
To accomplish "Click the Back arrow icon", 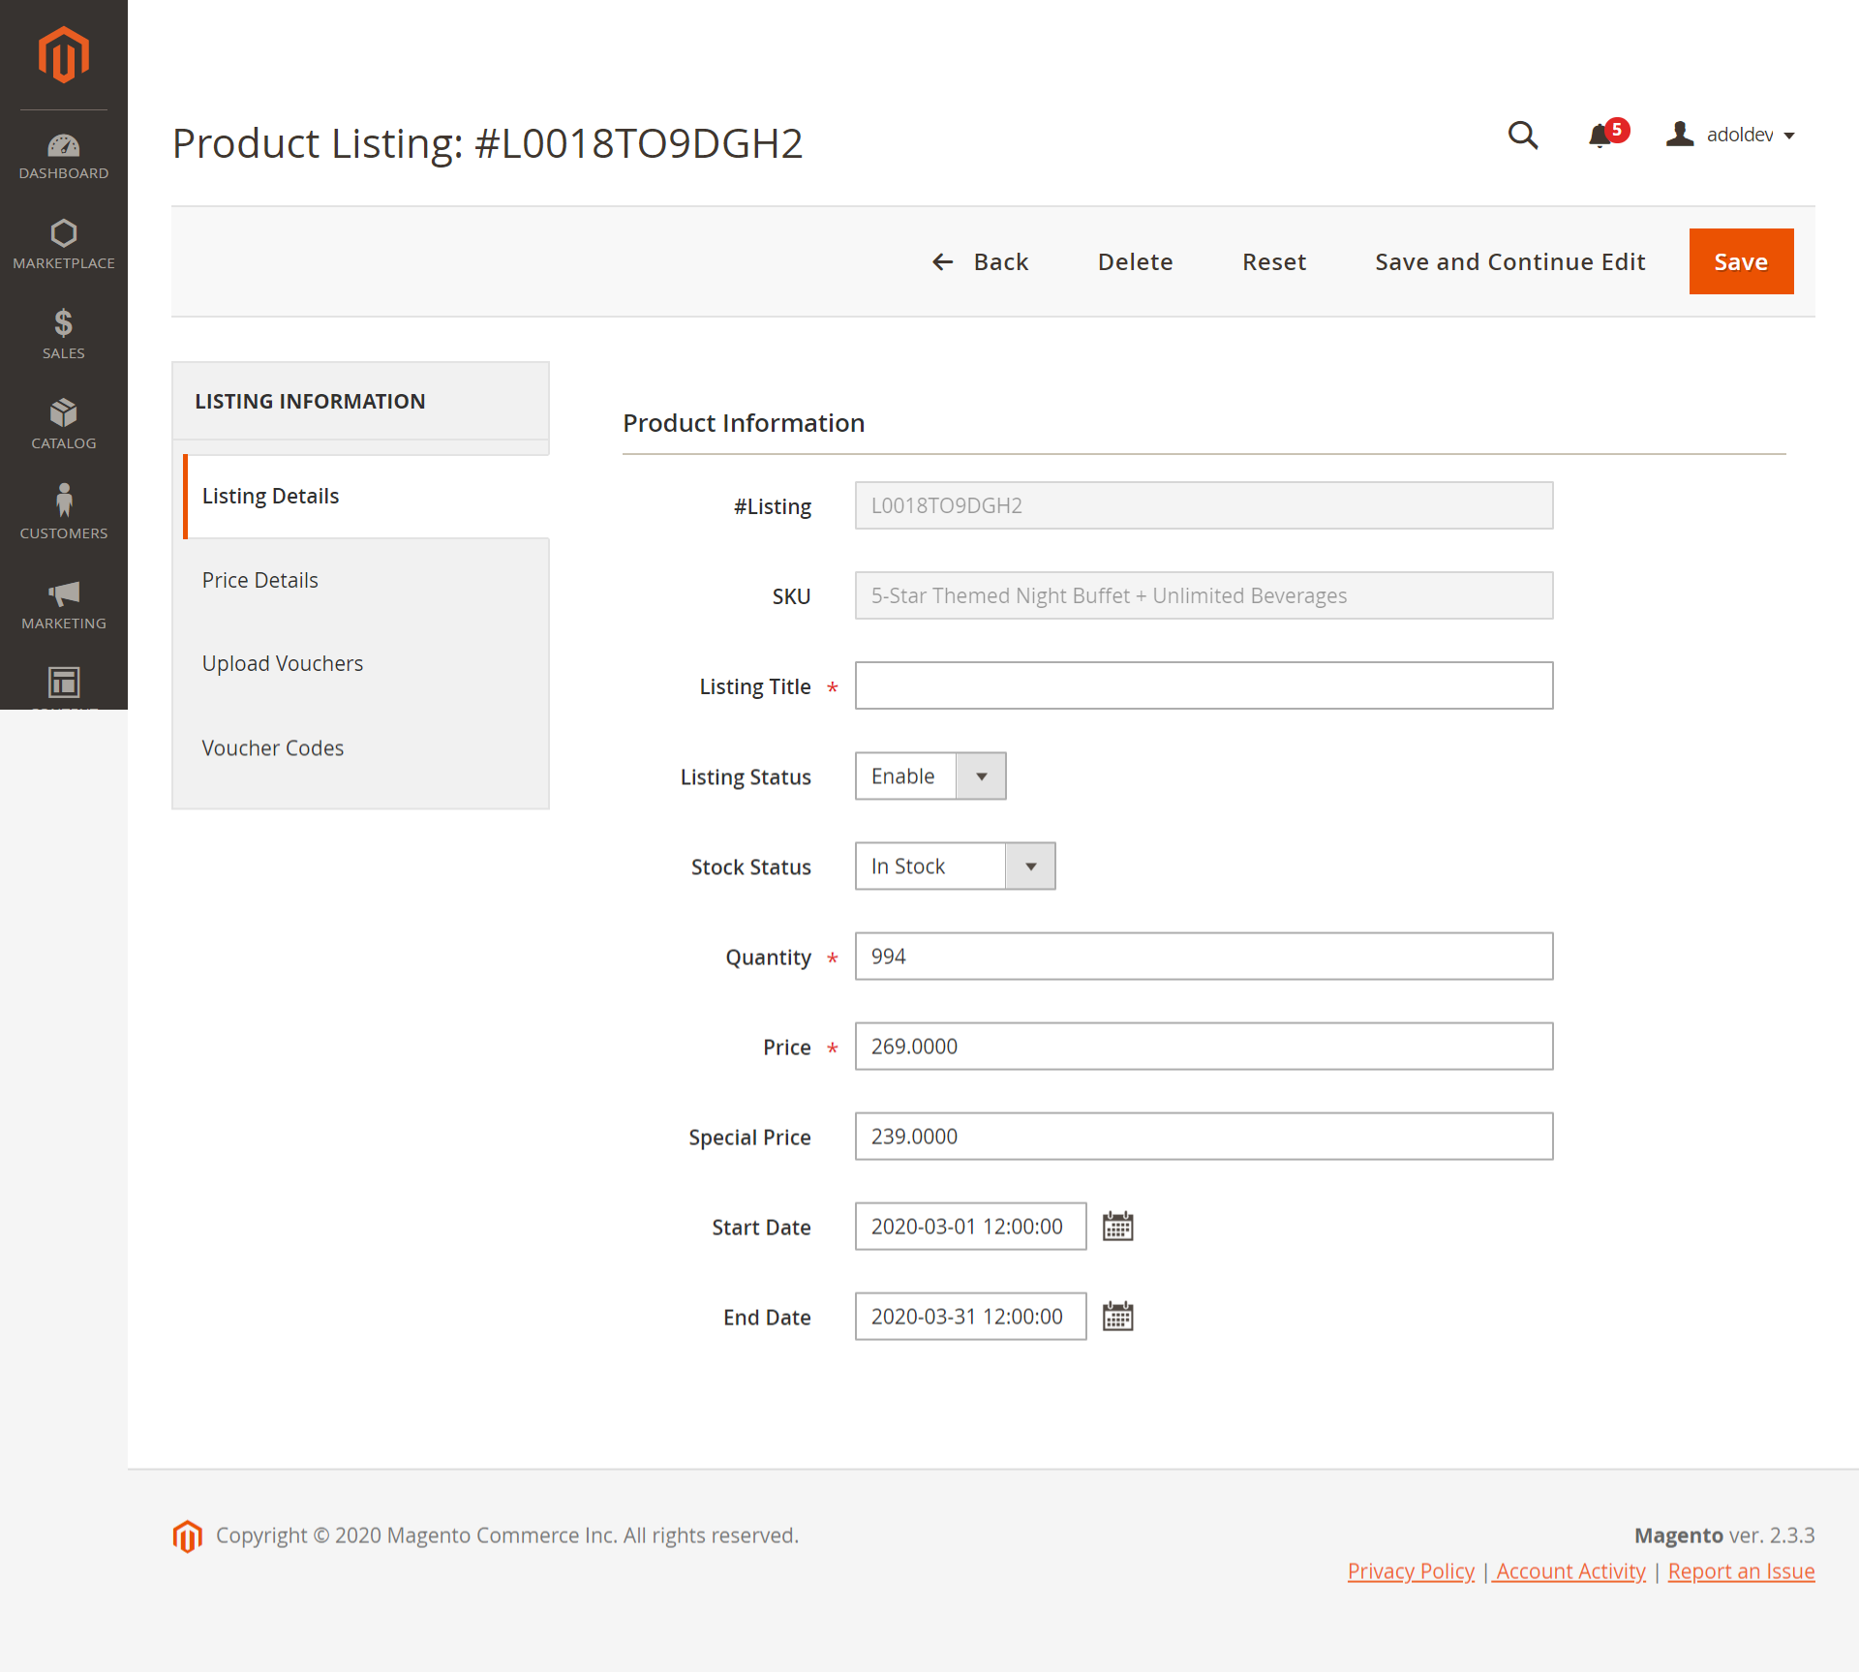I will tap(943, 261).
